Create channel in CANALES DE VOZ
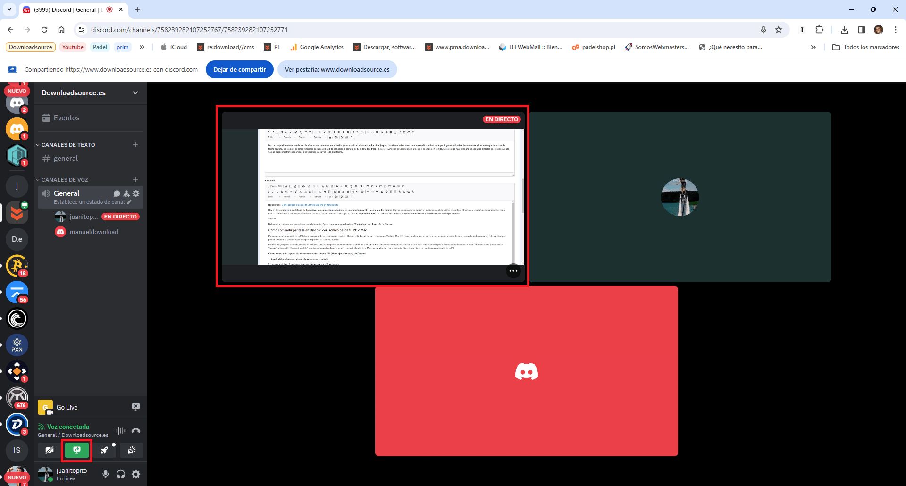 [135, 180]
